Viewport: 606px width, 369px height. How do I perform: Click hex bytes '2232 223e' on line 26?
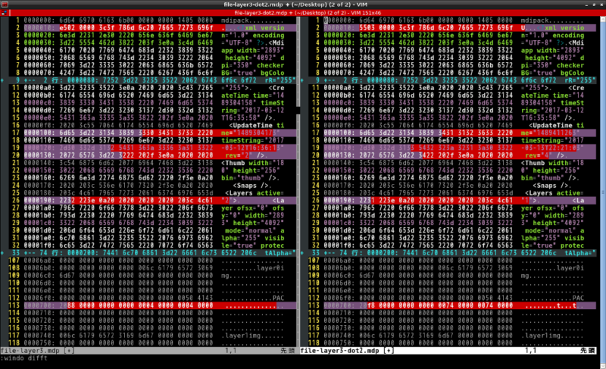tap(79, 201)
